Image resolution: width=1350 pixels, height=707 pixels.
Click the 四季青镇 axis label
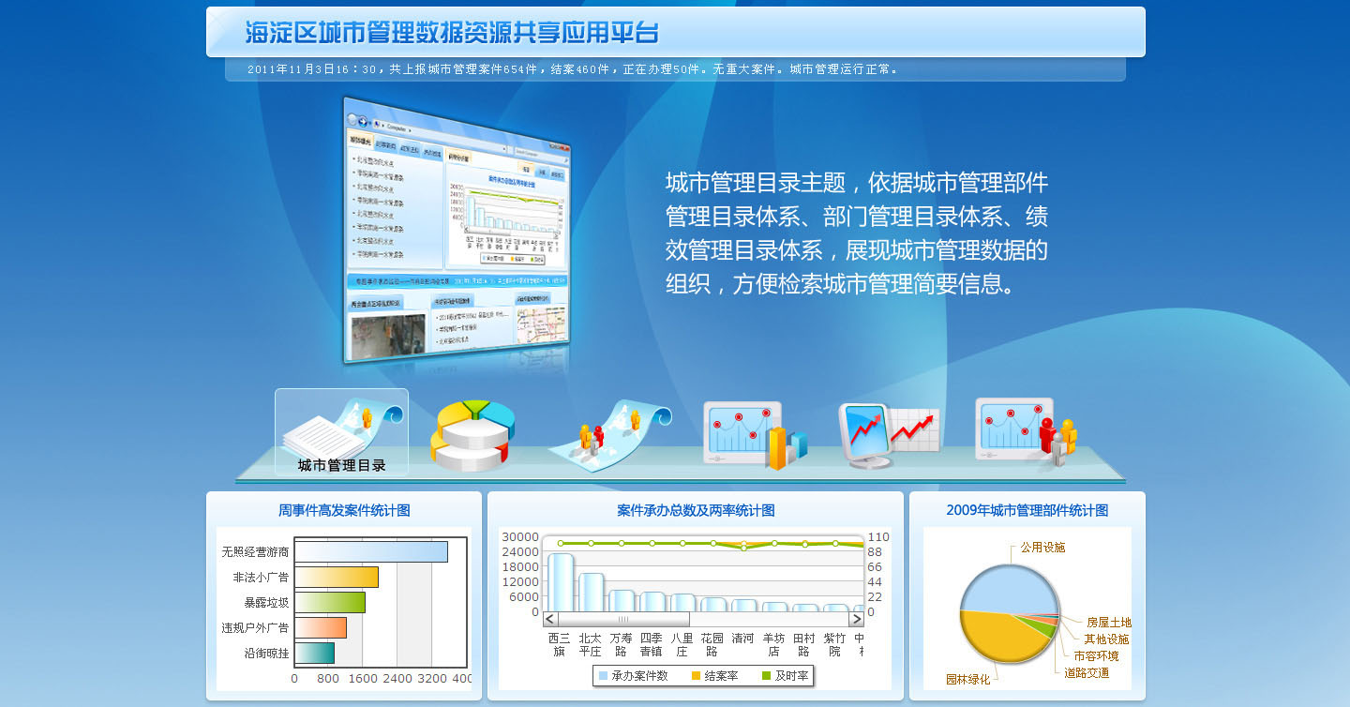pyautogui.click(x=651, y=644)
